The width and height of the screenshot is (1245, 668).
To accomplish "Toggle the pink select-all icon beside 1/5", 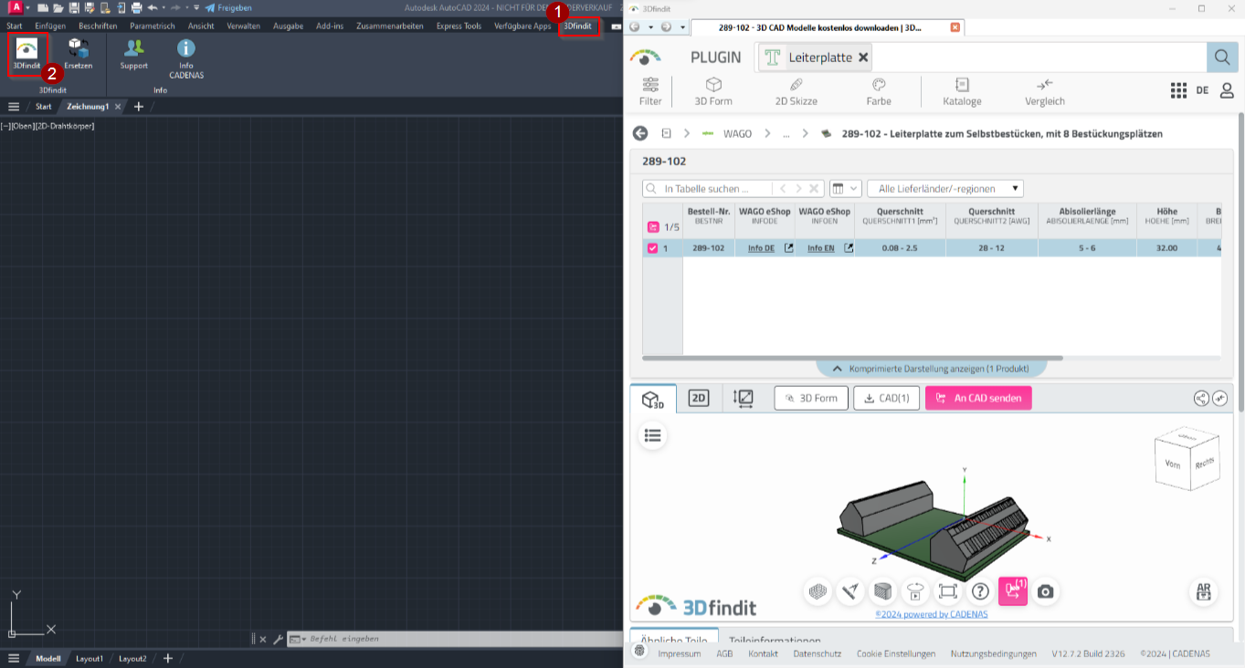I will pos(653,227).
